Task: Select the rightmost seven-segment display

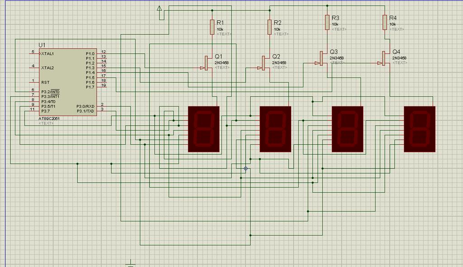Action: (x=420, y=129)
